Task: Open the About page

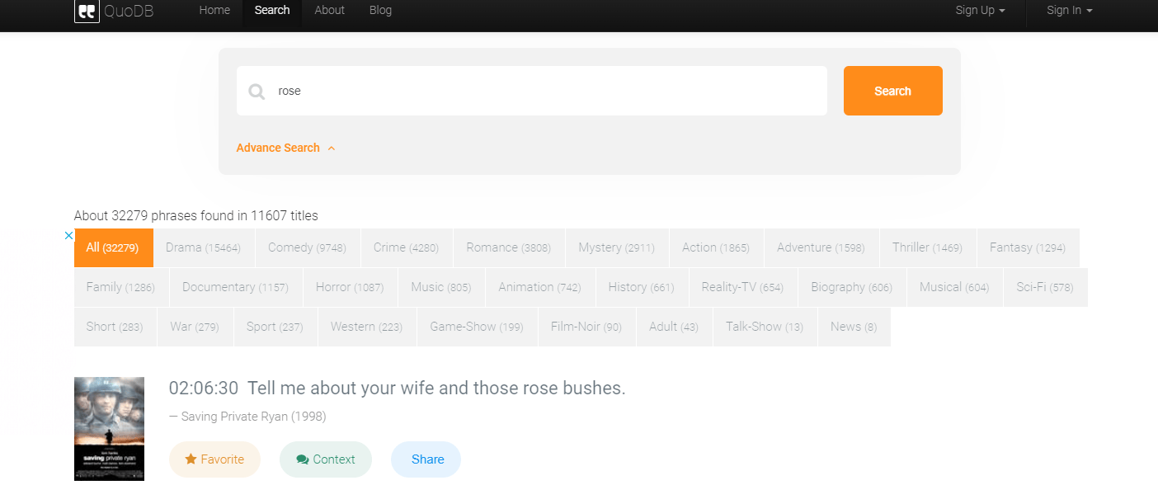Action: (329, 11)
